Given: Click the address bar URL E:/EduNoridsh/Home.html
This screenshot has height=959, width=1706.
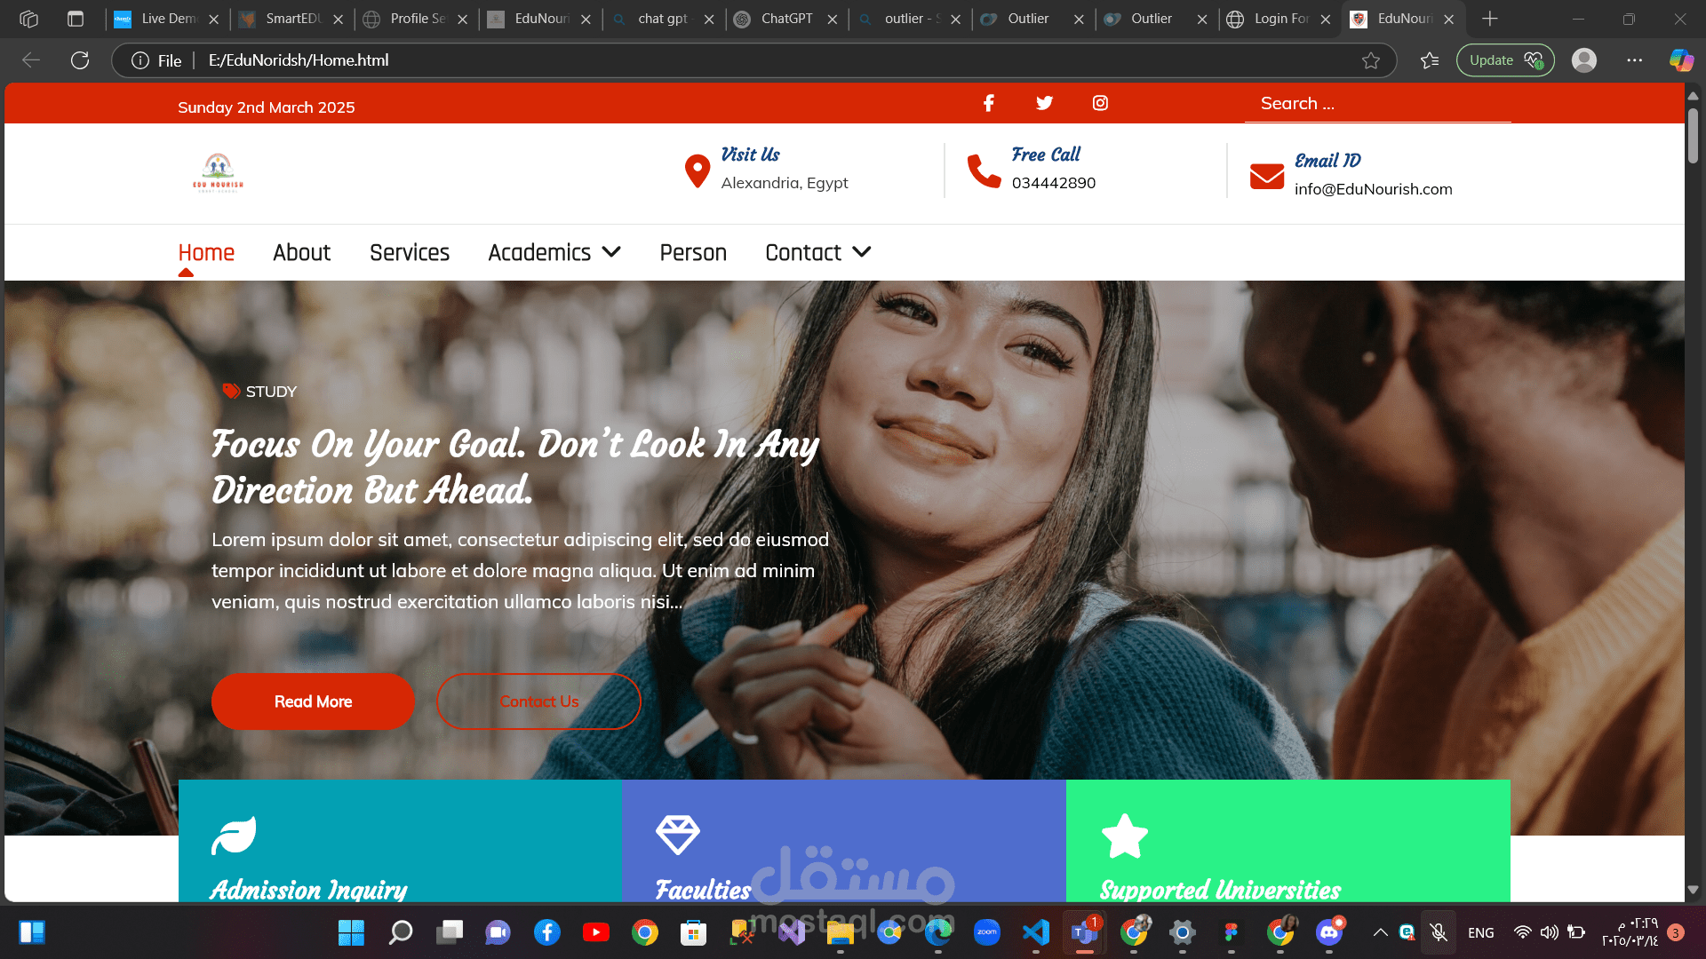Looking at the screenshot, I should [299, 60].
